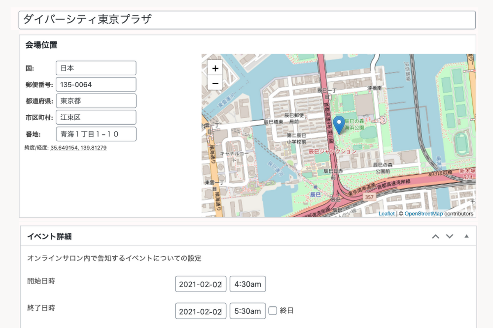Click the map zoom out minus button
Image resolution: width=493 pixels, height=328 pixels.
pos(215,83)
